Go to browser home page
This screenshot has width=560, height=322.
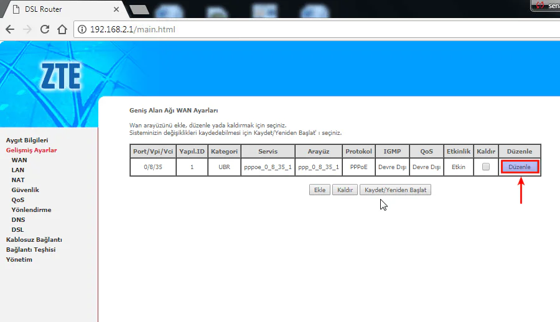(62, 29)
